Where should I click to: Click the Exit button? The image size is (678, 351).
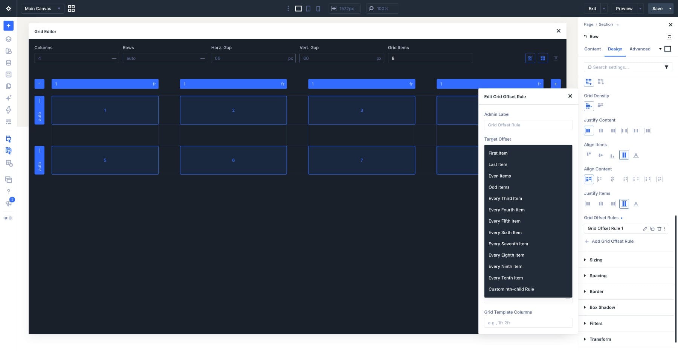592,8
